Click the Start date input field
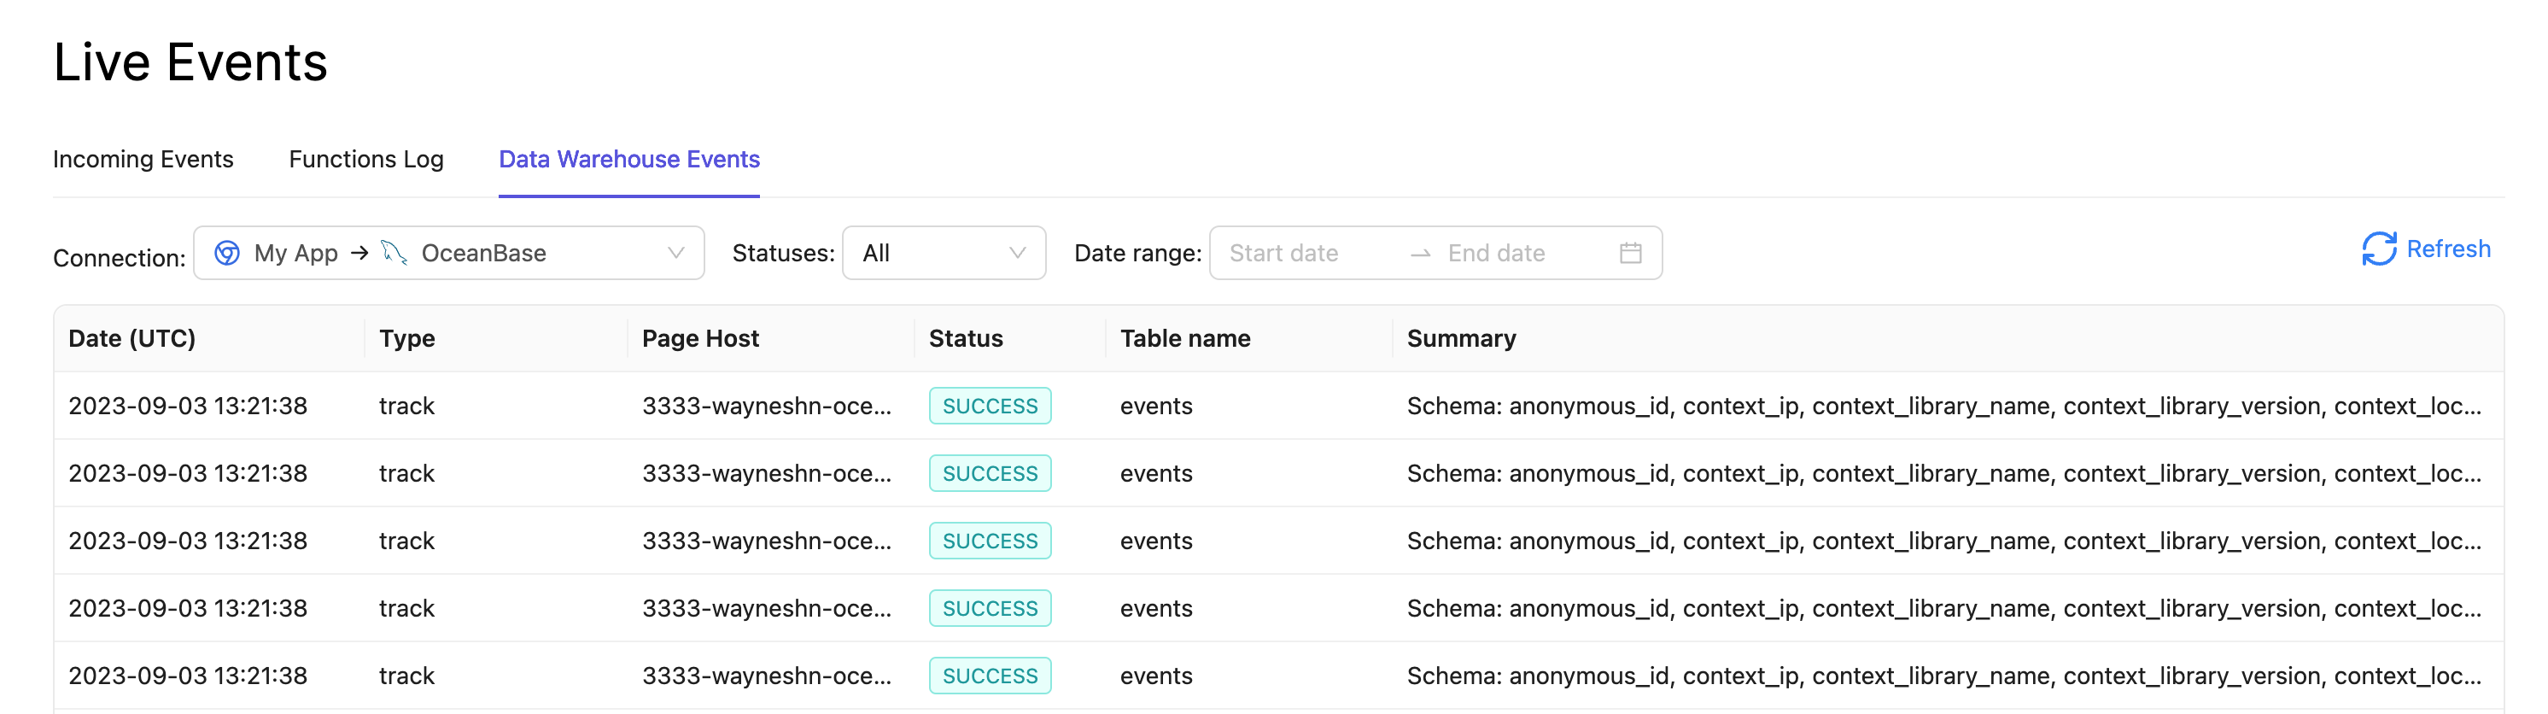This screenshot has height=714, width=2548. (x=1307, y=253)
